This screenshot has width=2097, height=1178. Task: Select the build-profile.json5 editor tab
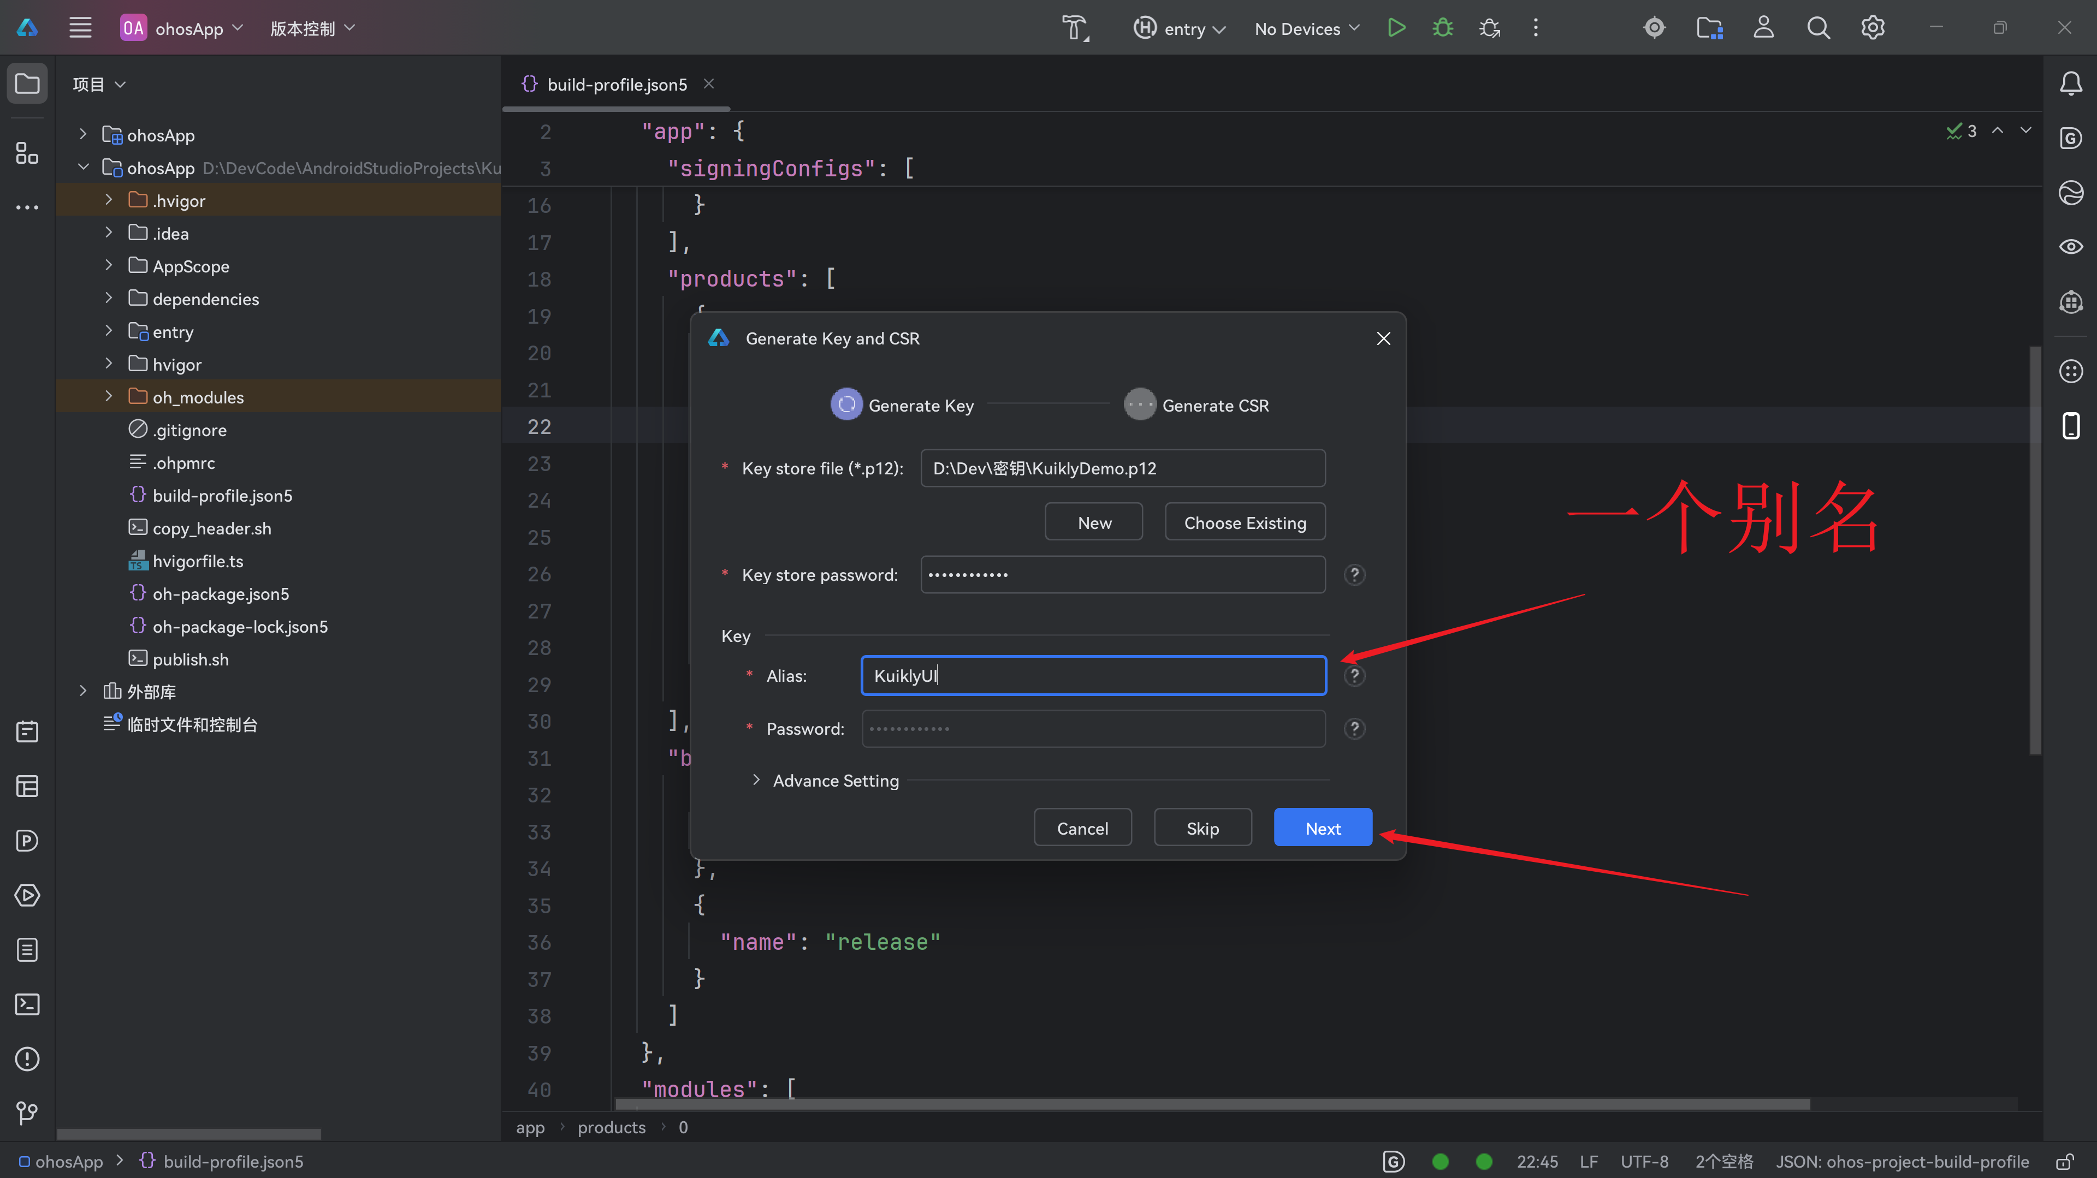[x=616, y=85]
